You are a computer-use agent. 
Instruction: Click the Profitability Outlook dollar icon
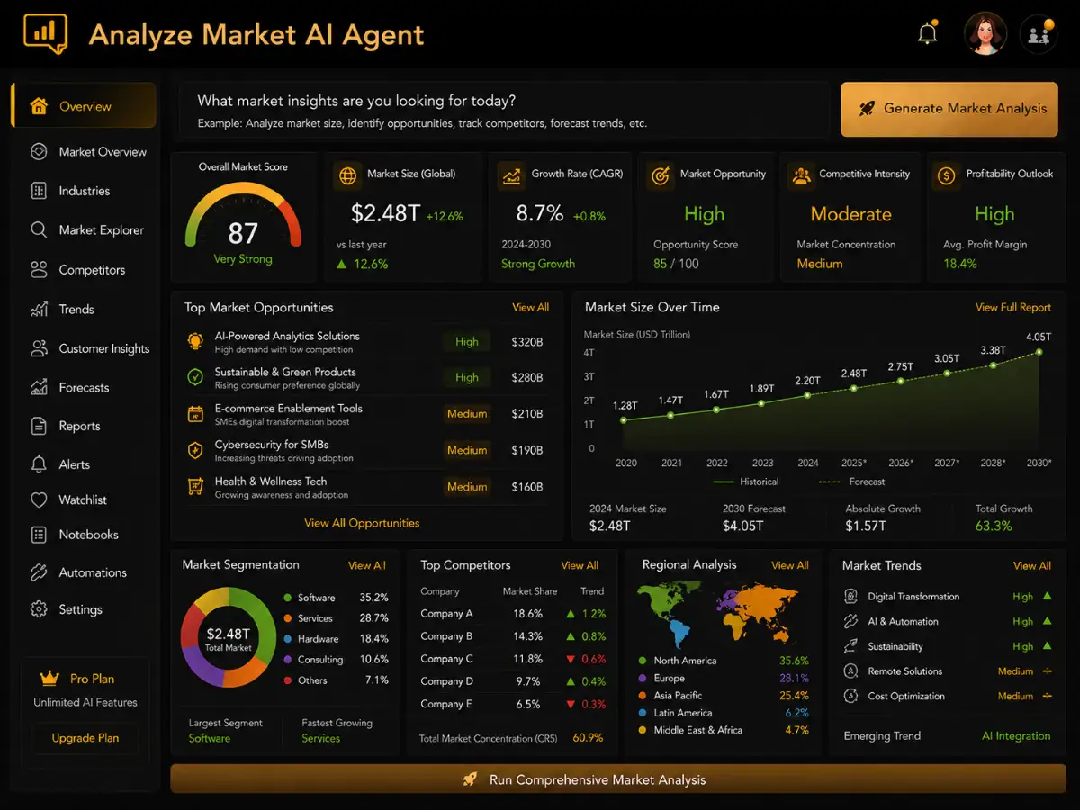pos(946,175)
